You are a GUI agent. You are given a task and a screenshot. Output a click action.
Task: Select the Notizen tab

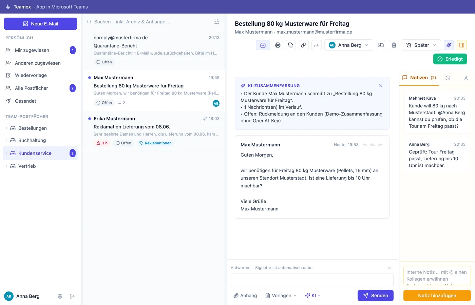tap(419, 78)
